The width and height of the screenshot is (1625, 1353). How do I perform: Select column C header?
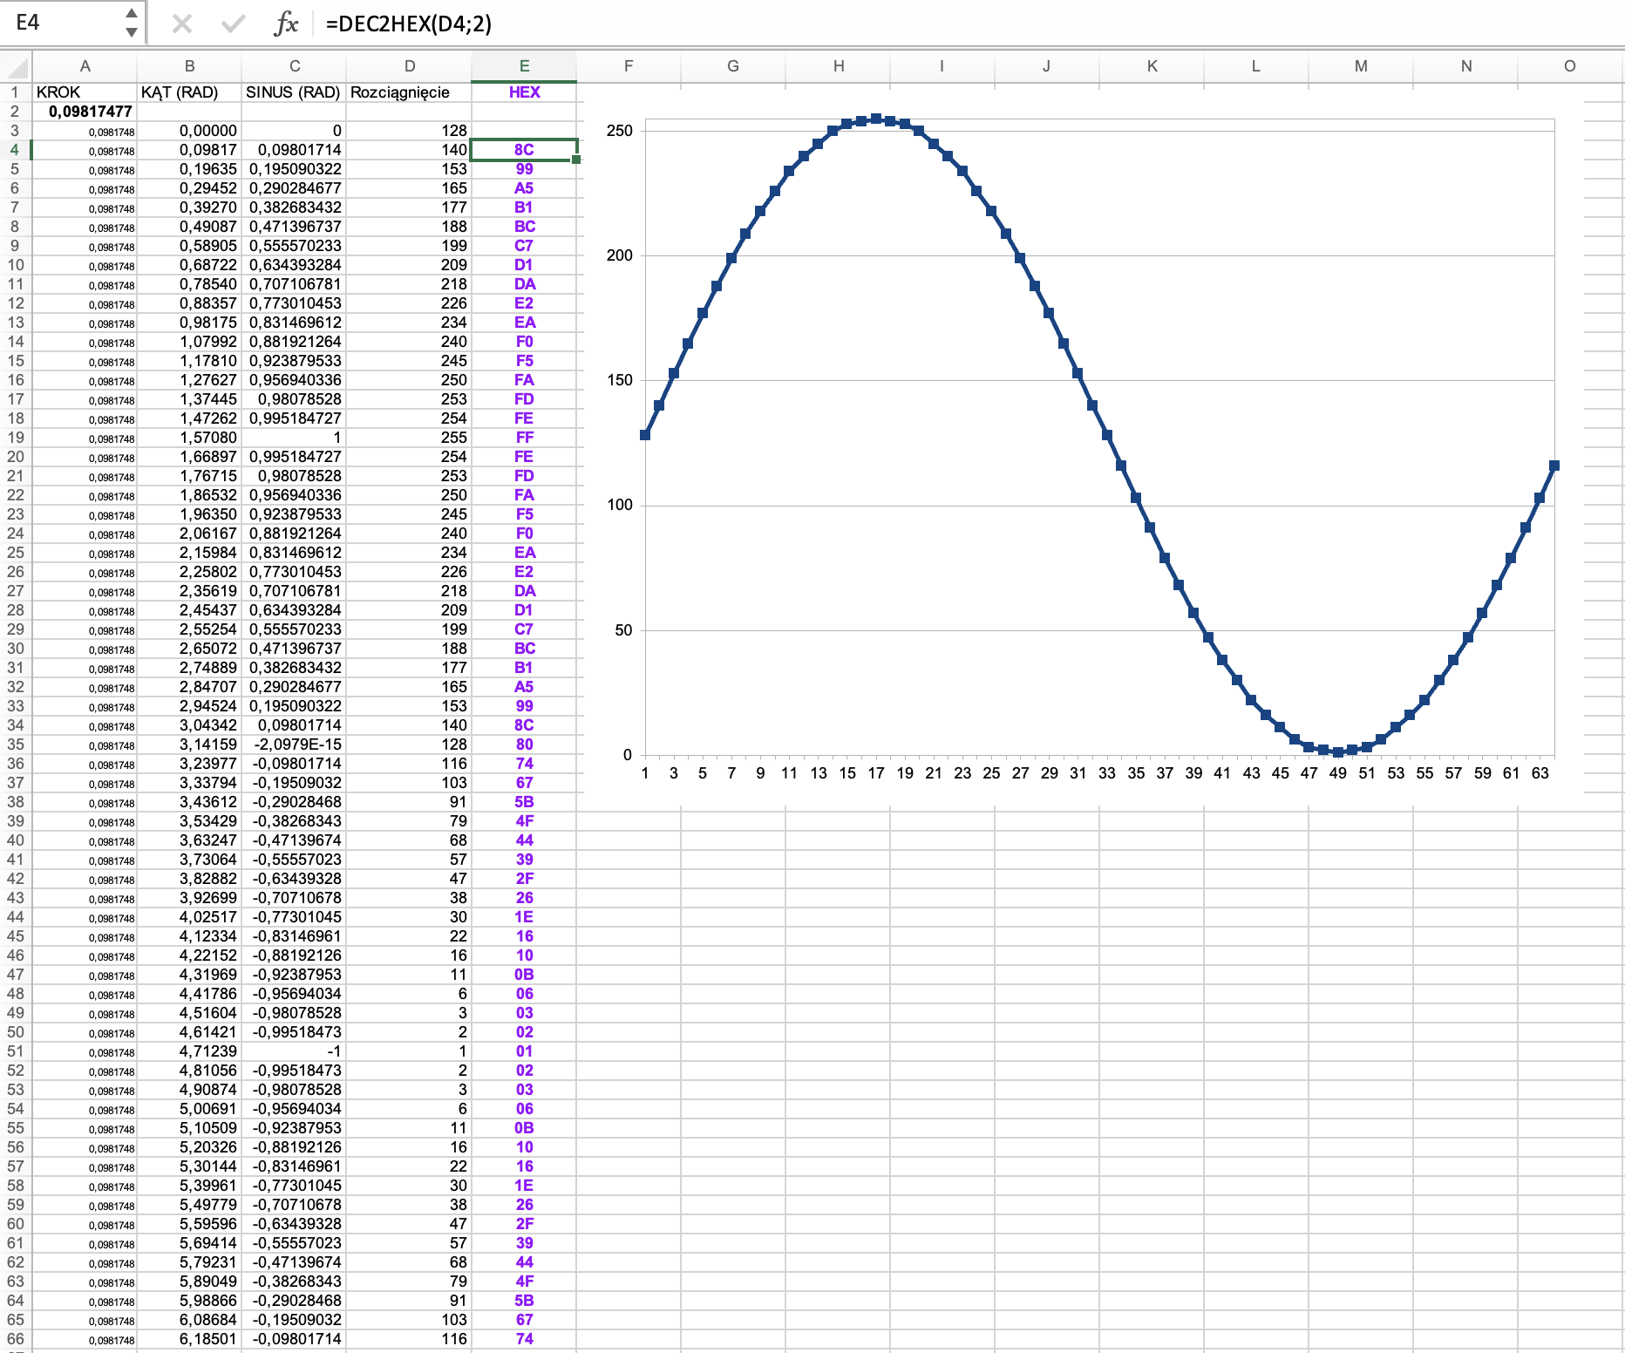(295, 66)
